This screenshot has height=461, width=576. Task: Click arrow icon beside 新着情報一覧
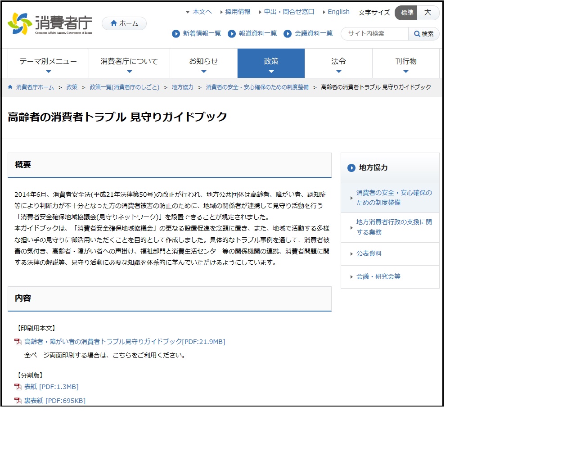(176, 34)
